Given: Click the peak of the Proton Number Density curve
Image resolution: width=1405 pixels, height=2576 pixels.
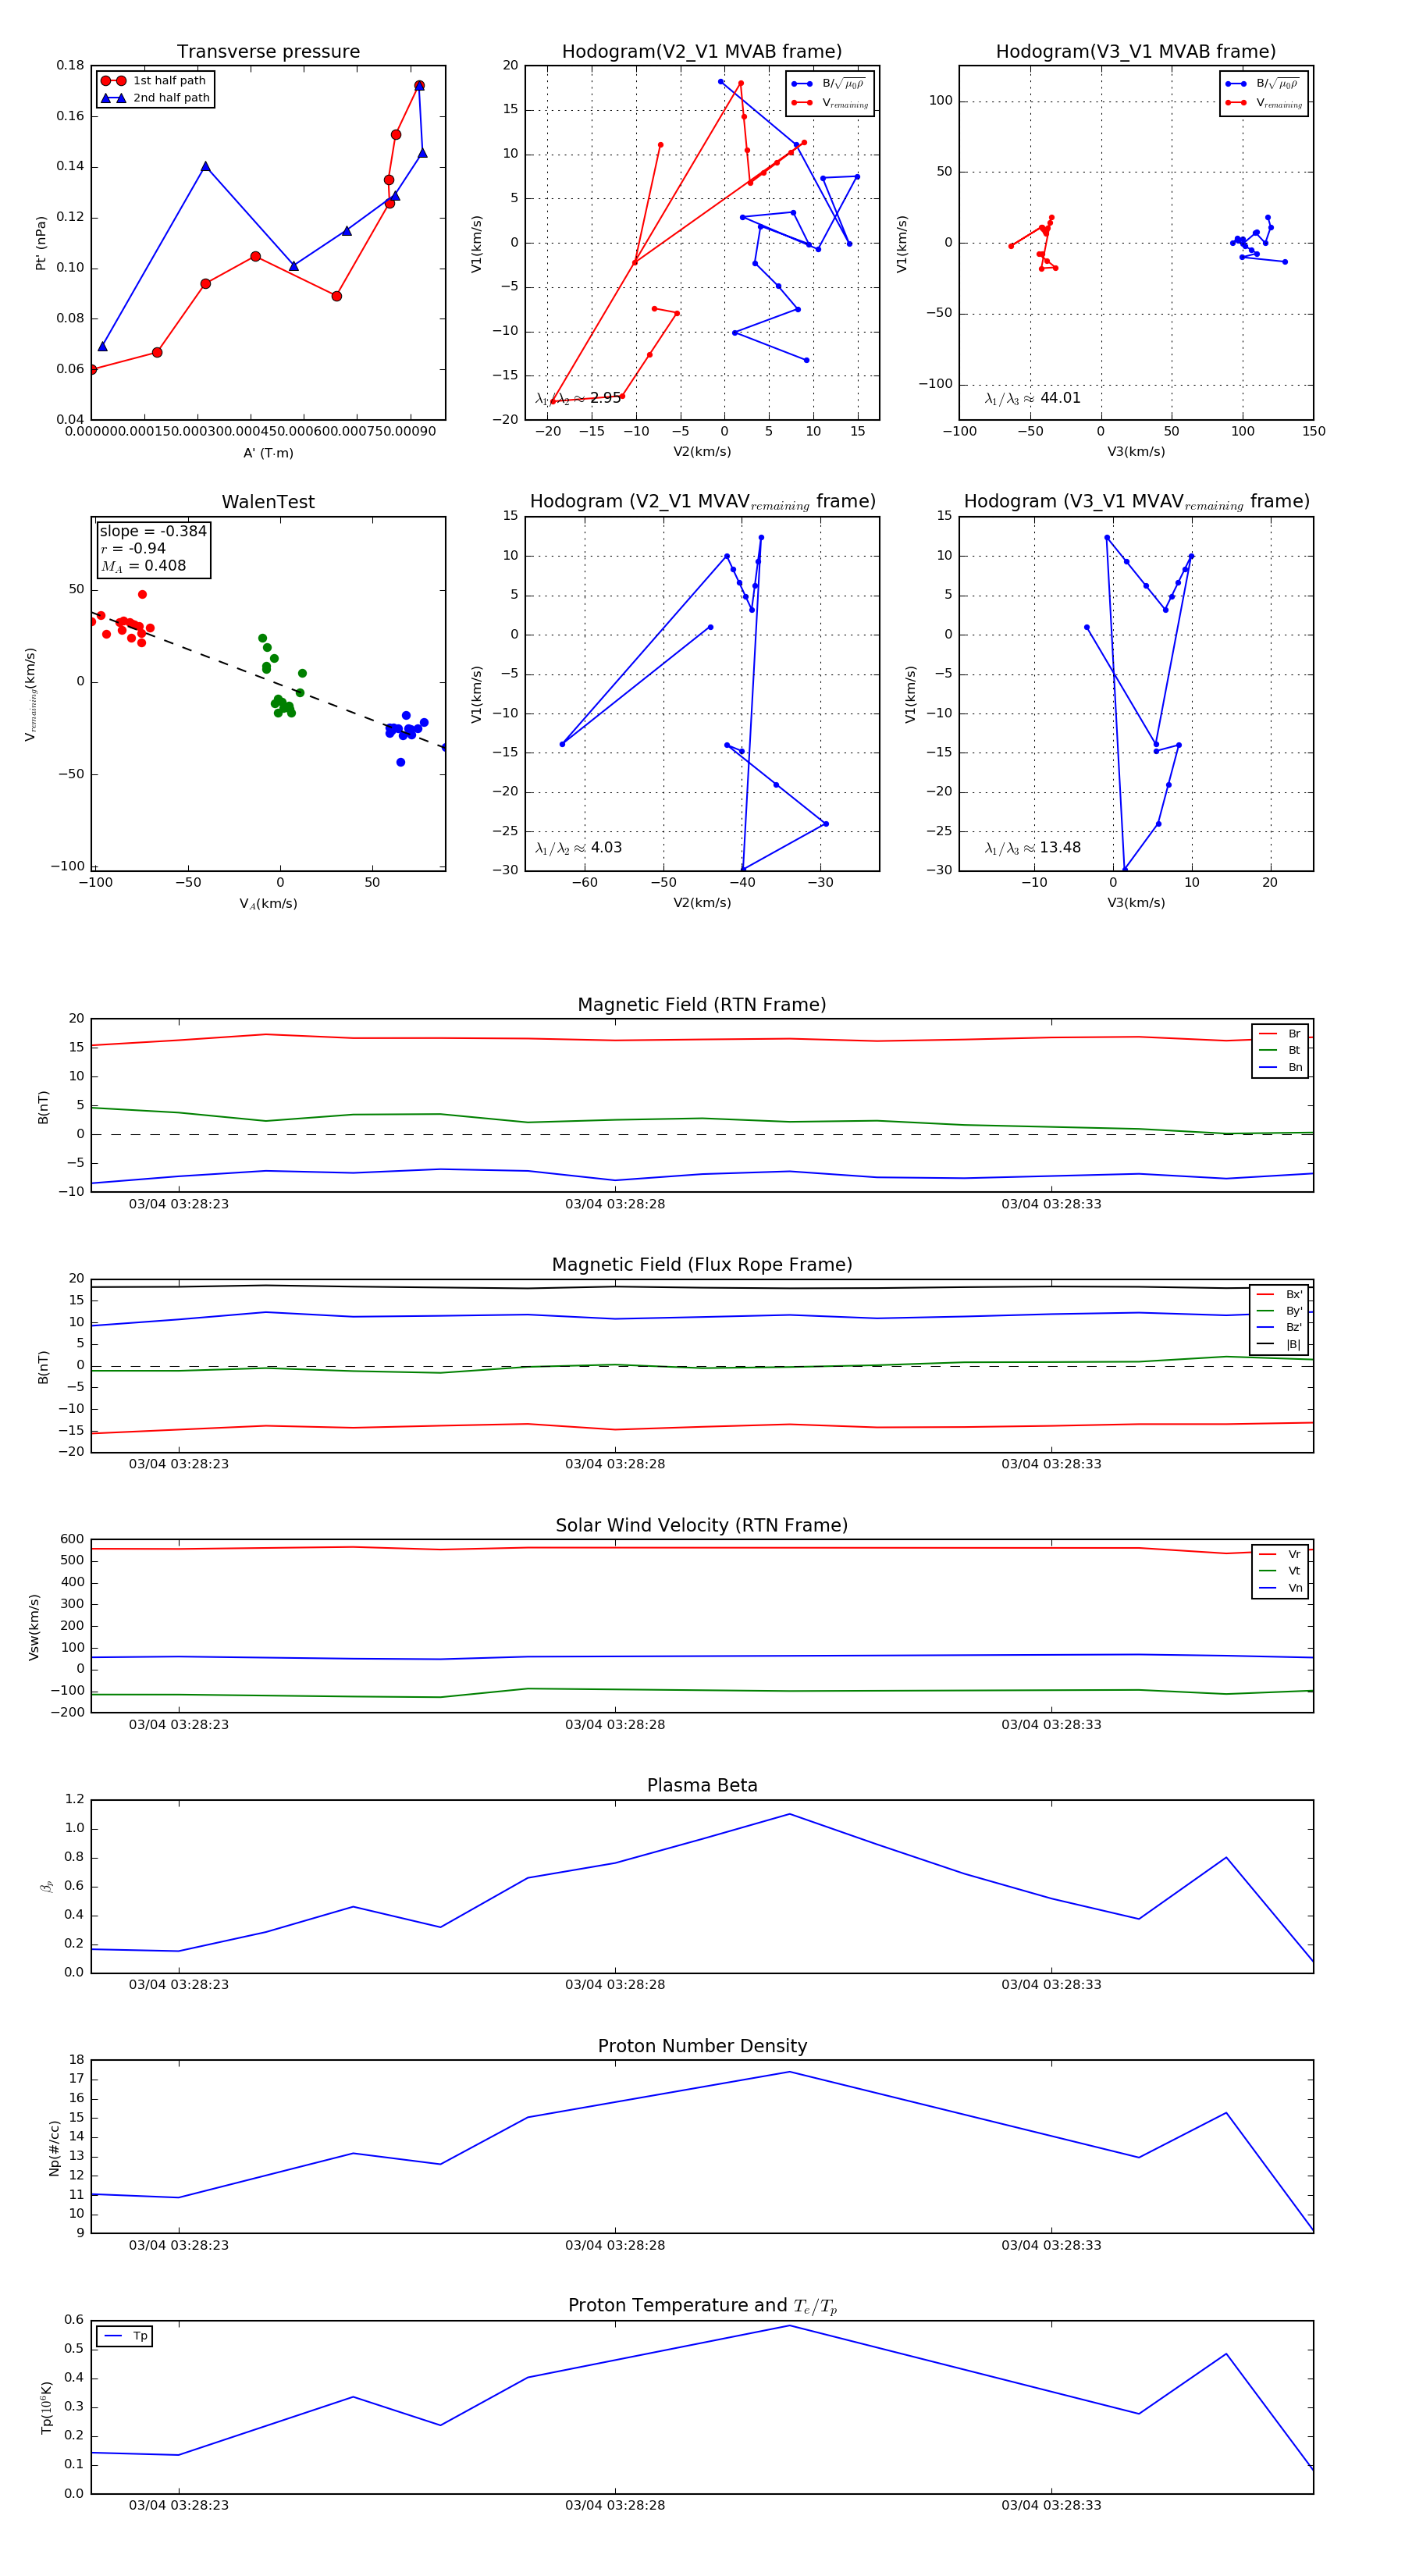Looking at the screenshot, I should point(790,2072).
